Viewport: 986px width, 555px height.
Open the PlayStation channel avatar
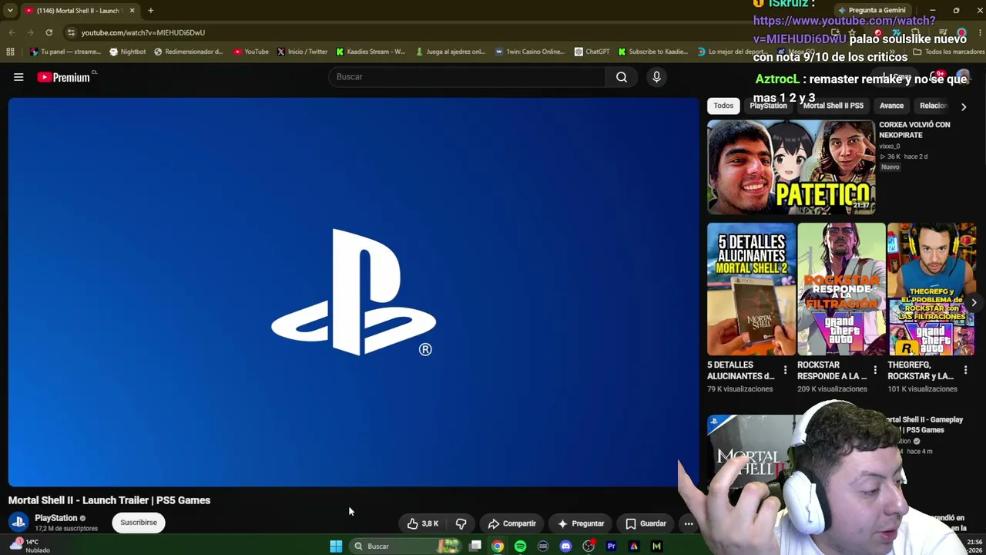18,523
